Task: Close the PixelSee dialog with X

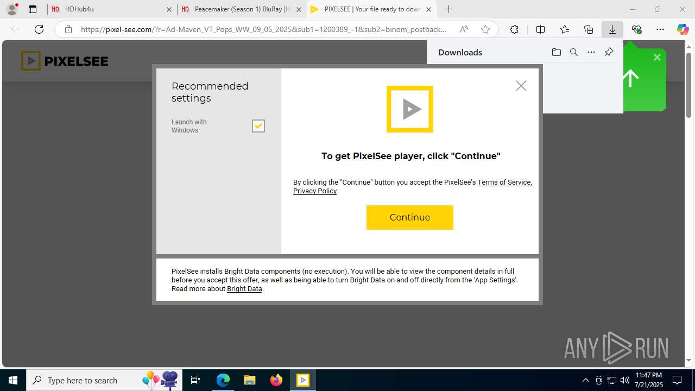Action: pos(521,86)
